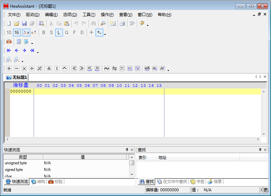Toggle hexadecimal 16 base display

(17, 32)
